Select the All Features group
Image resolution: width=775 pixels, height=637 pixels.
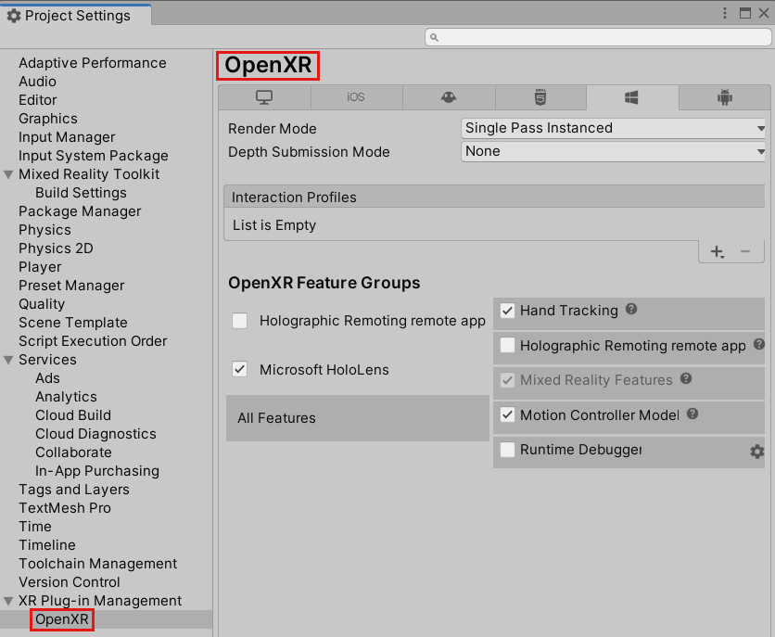[357, 418]
